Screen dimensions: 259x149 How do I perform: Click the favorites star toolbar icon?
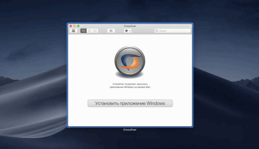point(111,31)
